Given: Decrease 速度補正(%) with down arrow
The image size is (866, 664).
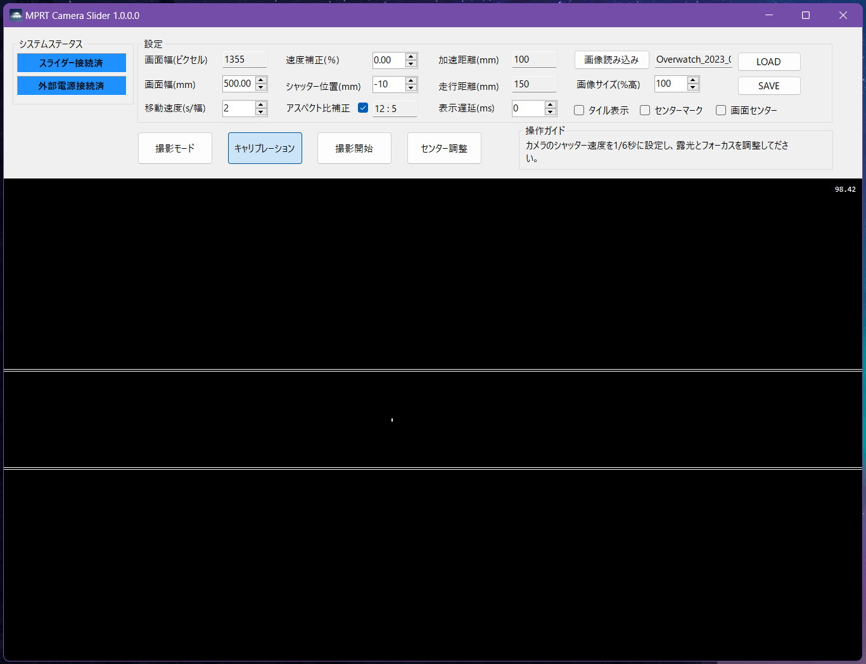Looking at the screenshot, I should [x=411, y=64].
